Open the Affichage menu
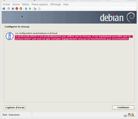 (56, 4)
